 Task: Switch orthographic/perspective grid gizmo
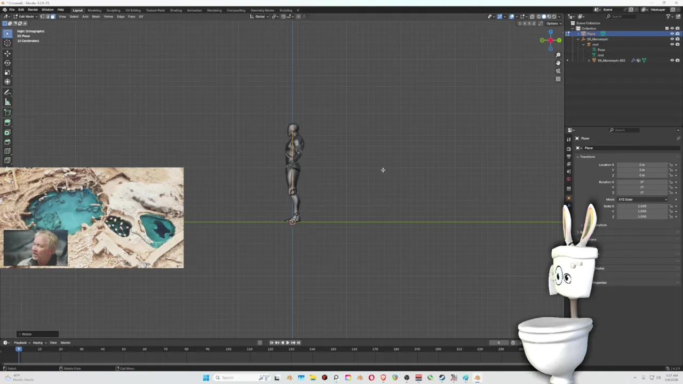pos(558,79)
